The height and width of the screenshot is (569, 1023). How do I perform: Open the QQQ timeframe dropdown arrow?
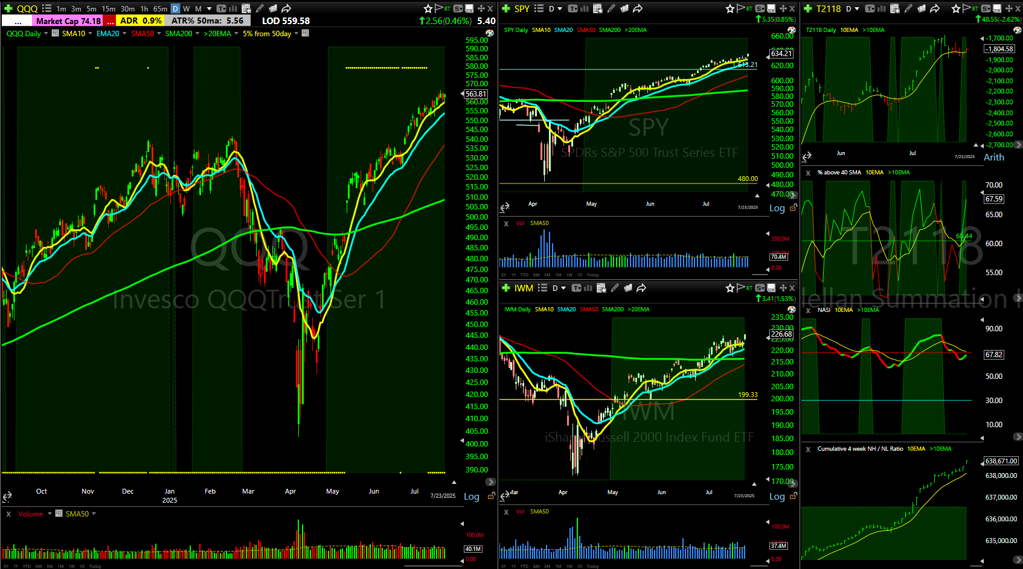point(210,8)
